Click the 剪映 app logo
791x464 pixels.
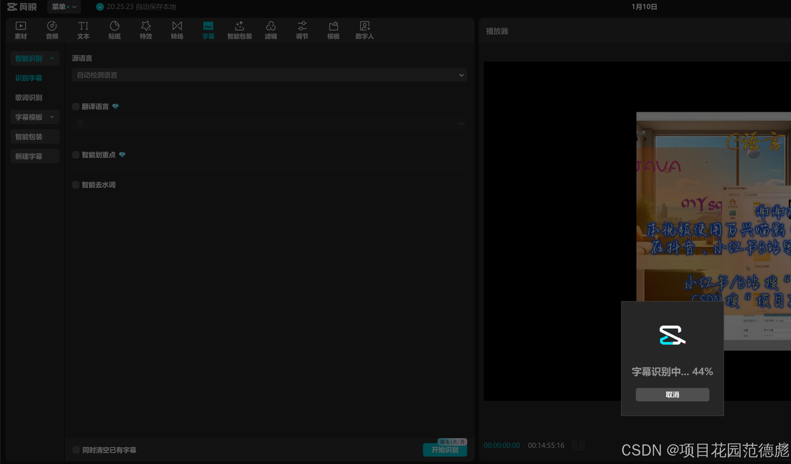pos(22,7)
